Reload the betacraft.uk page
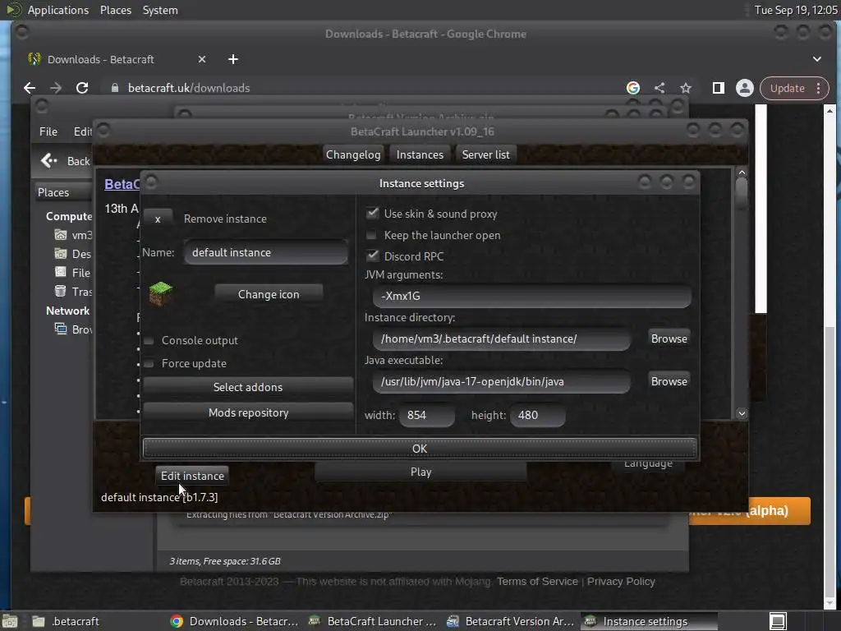Screen dimensions: 841x631 (82, 88)
